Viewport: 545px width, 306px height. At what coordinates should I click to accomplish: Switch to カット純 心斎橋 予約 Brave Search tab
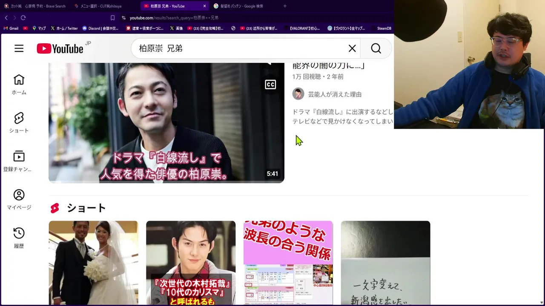[35, 6]
